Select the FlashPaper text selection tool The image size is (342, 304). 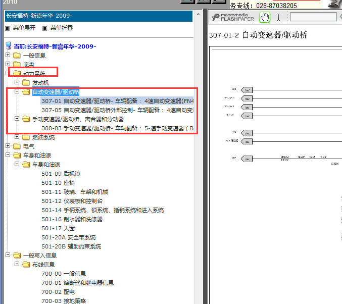coord(278,17)
